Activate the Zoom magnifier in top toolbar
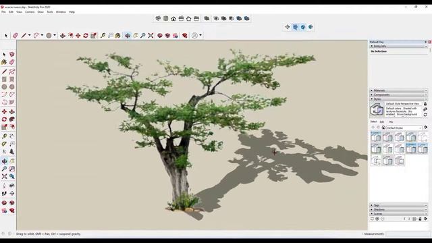Image resolution: width=432 pixels, height=243 pixels. click(x=142, y=36)
